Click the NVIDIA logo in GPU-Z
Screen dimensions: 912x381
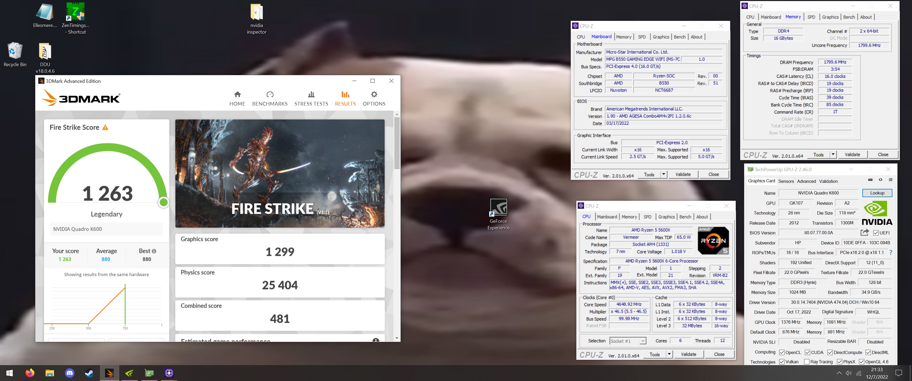pos(877,213)
